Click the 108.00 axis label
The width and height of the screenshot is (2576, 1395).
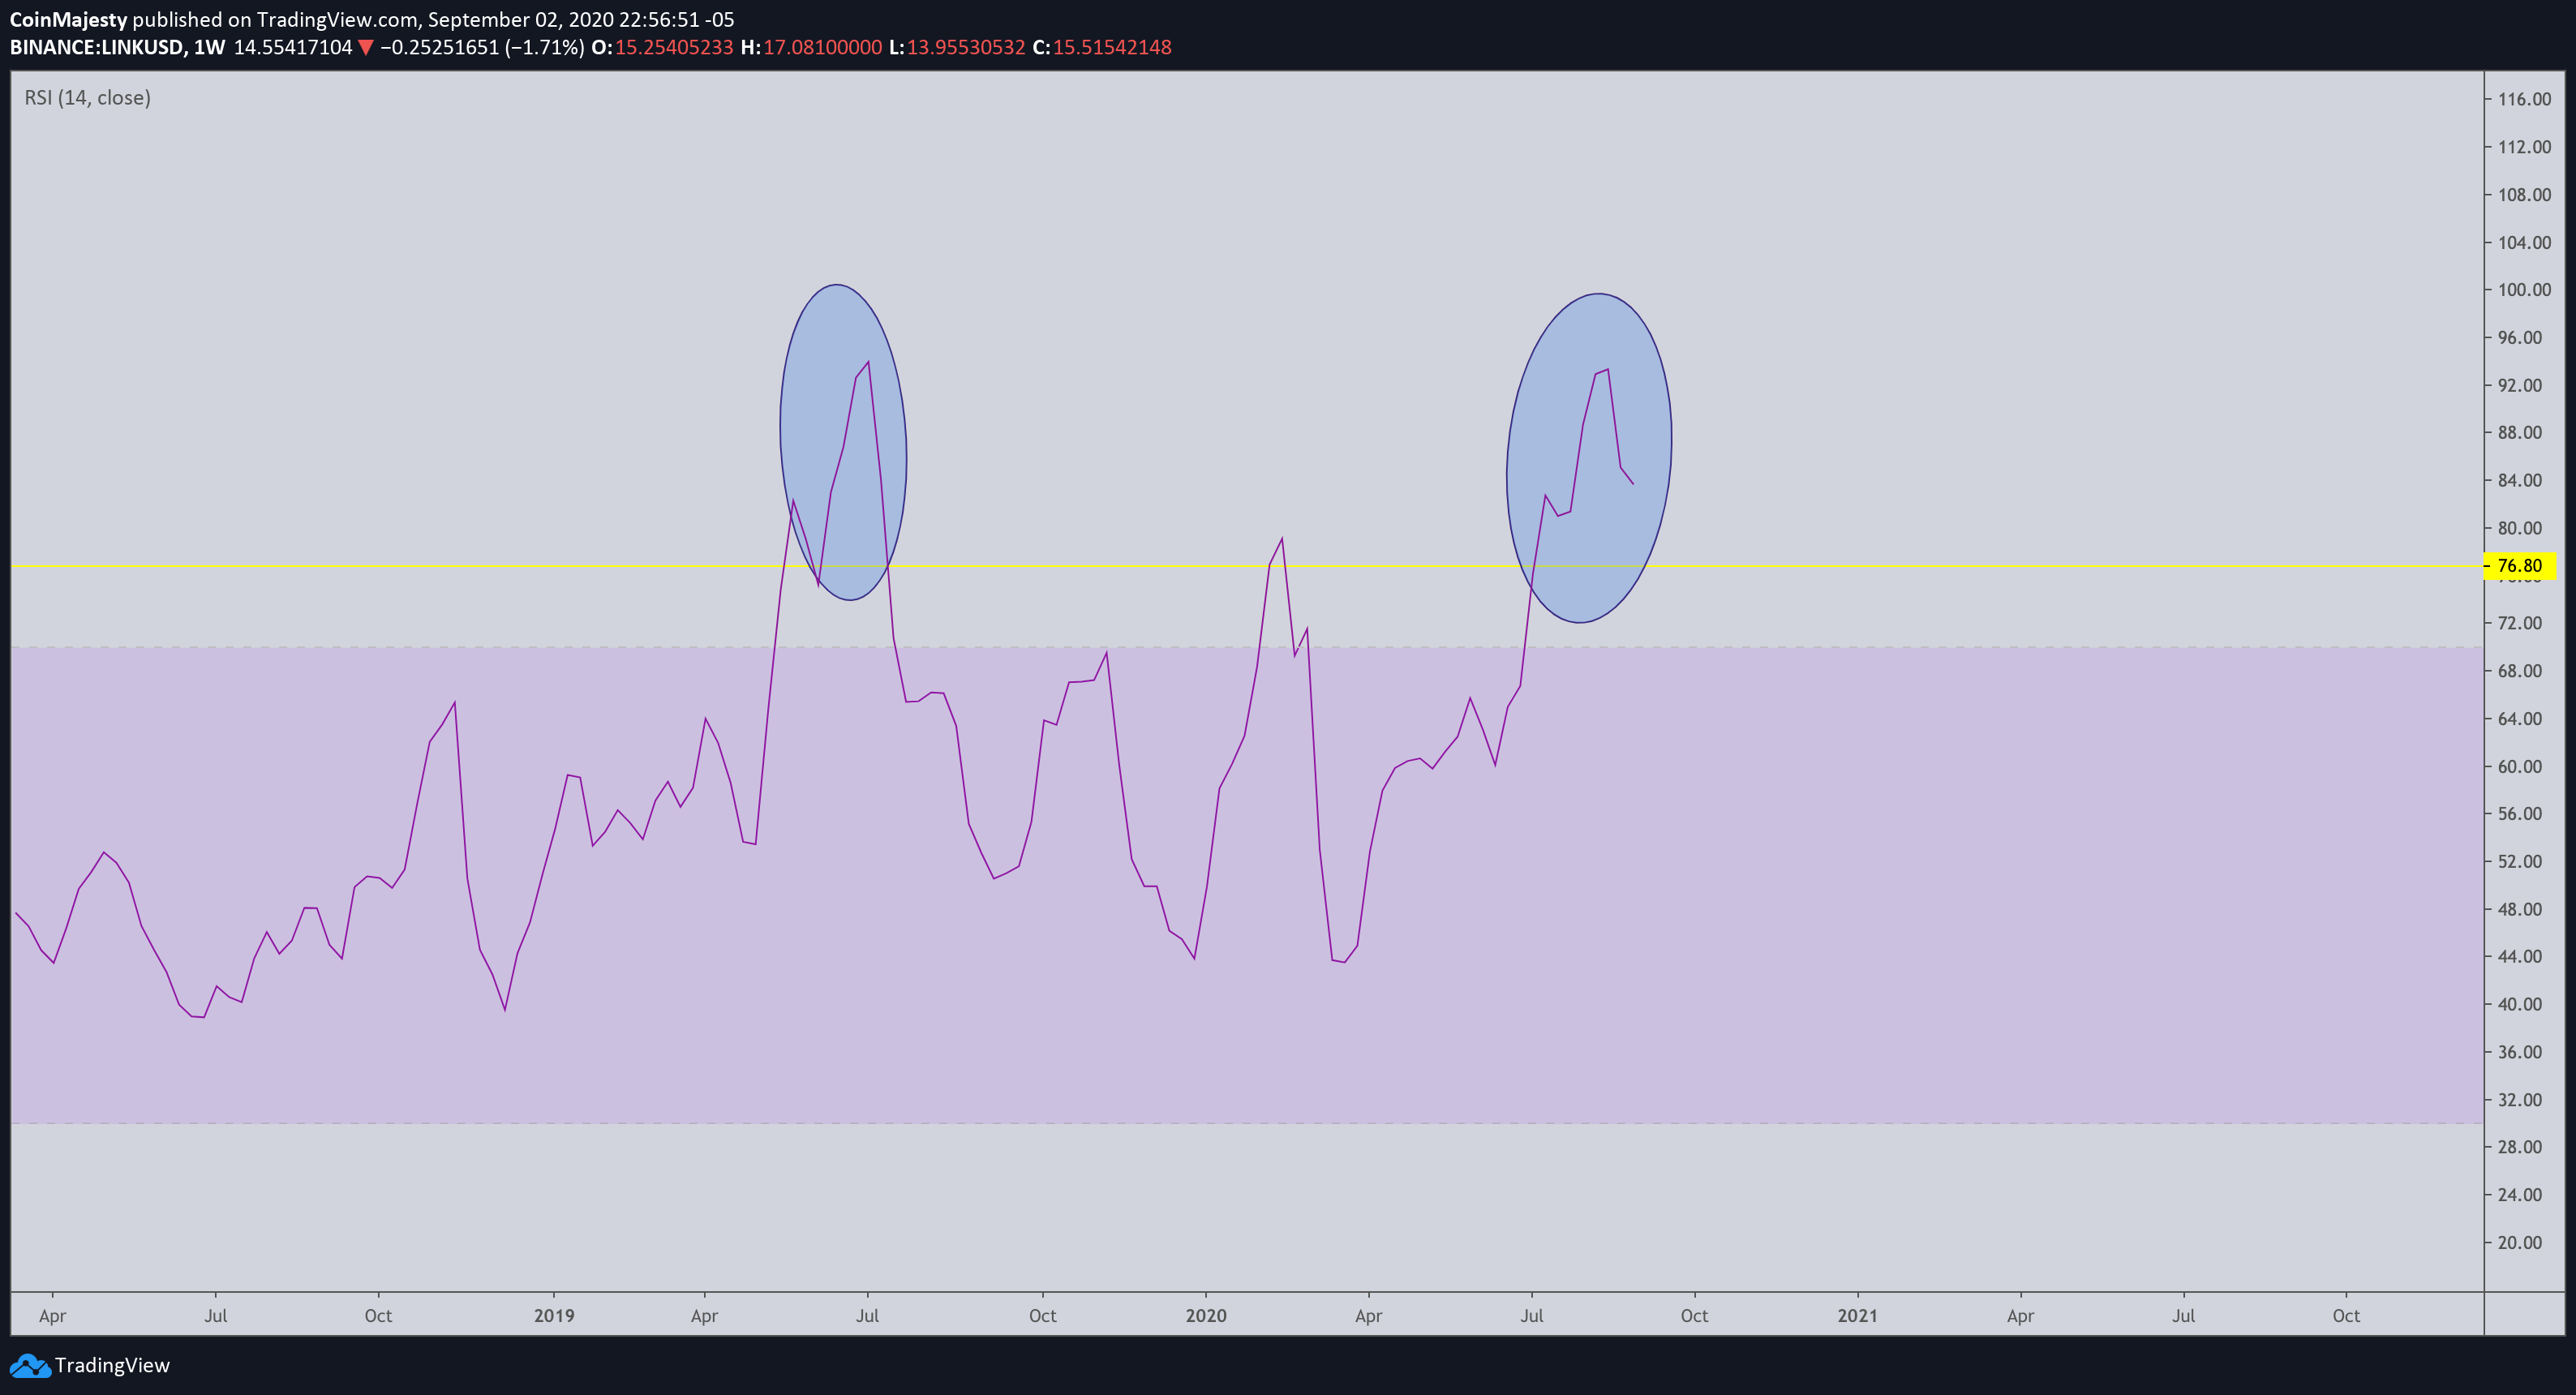(2524, 195)
